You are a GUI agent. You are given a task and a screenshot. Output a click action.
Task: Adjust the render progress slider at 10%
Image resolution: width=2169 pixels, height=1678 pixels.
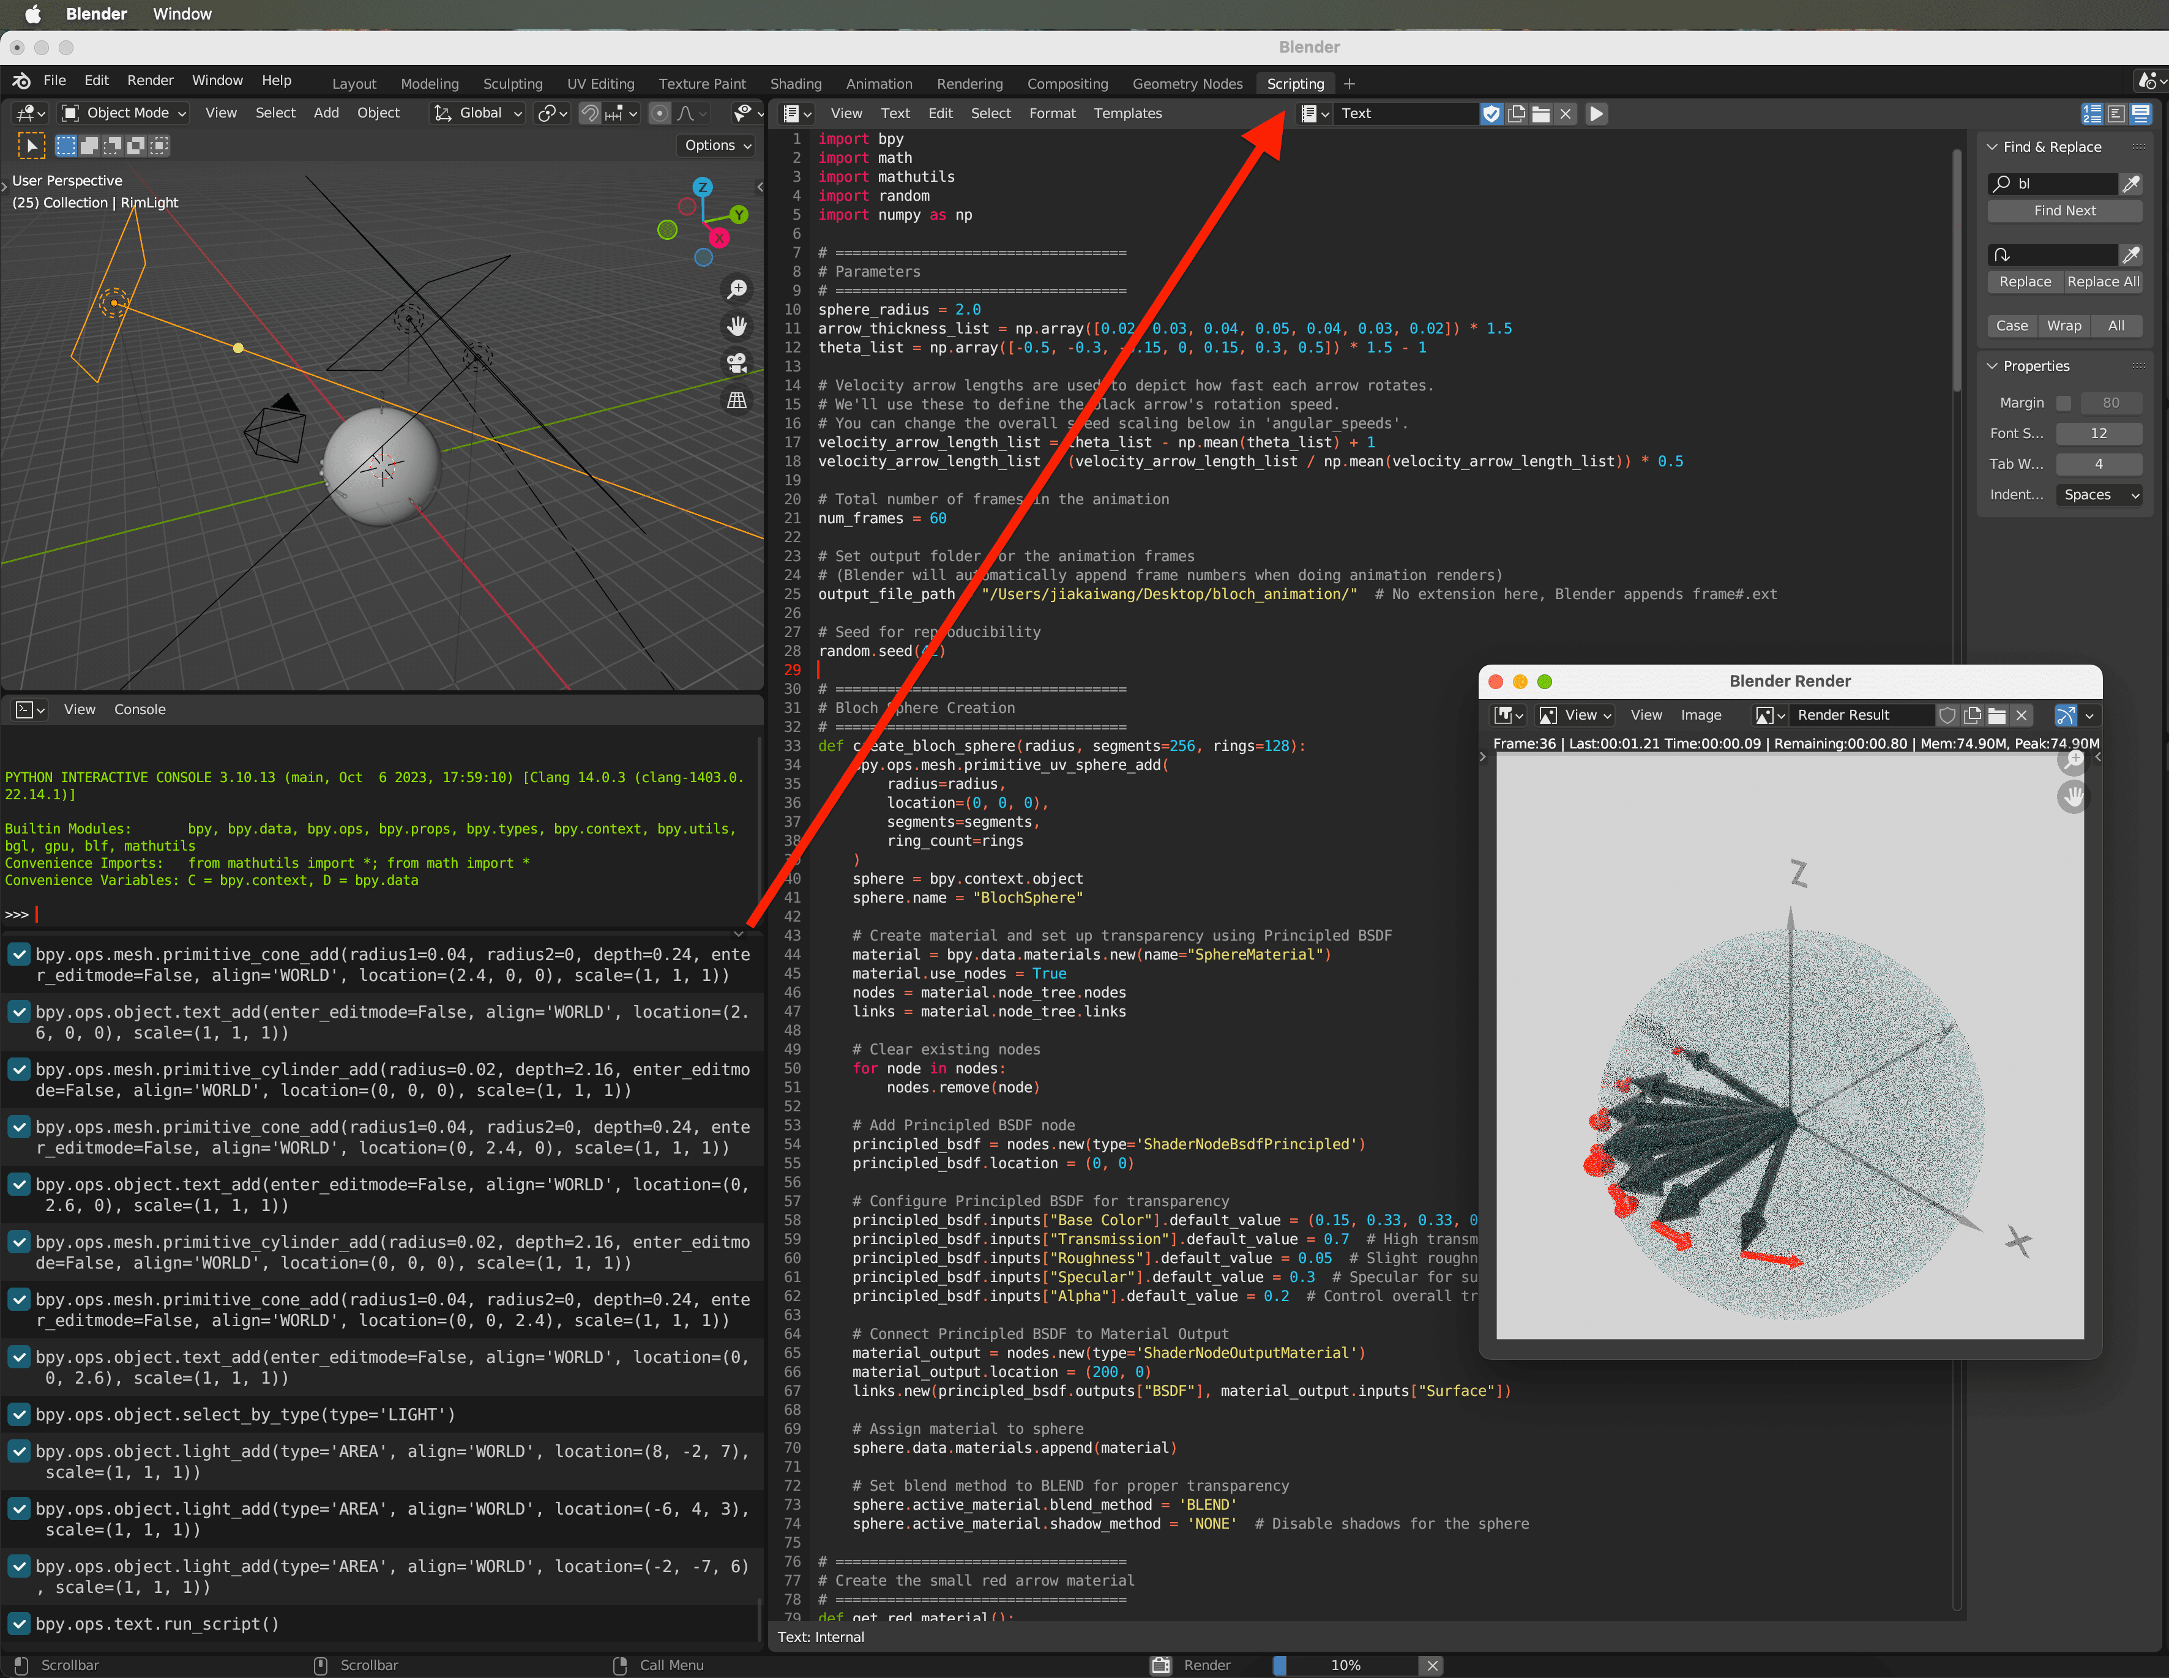pyautogui.click(x=1346, y=1665)
